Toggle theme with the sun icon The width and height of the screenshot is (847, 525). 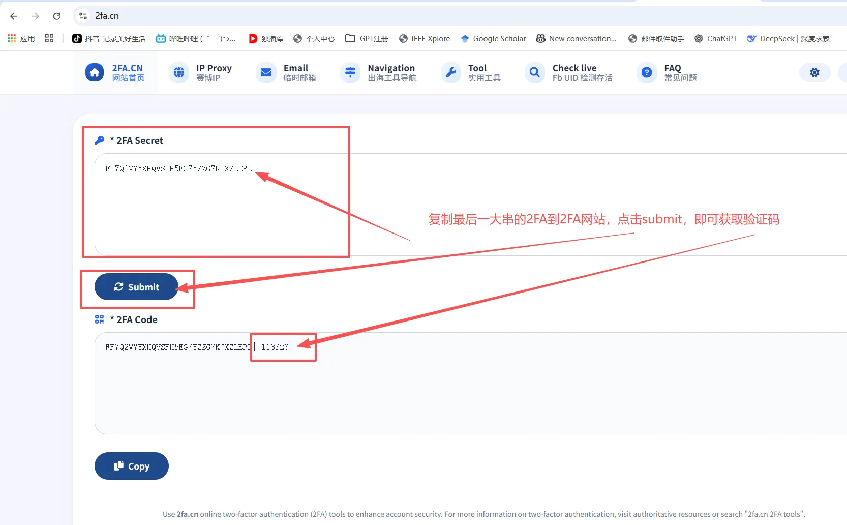tap(814, 72)
